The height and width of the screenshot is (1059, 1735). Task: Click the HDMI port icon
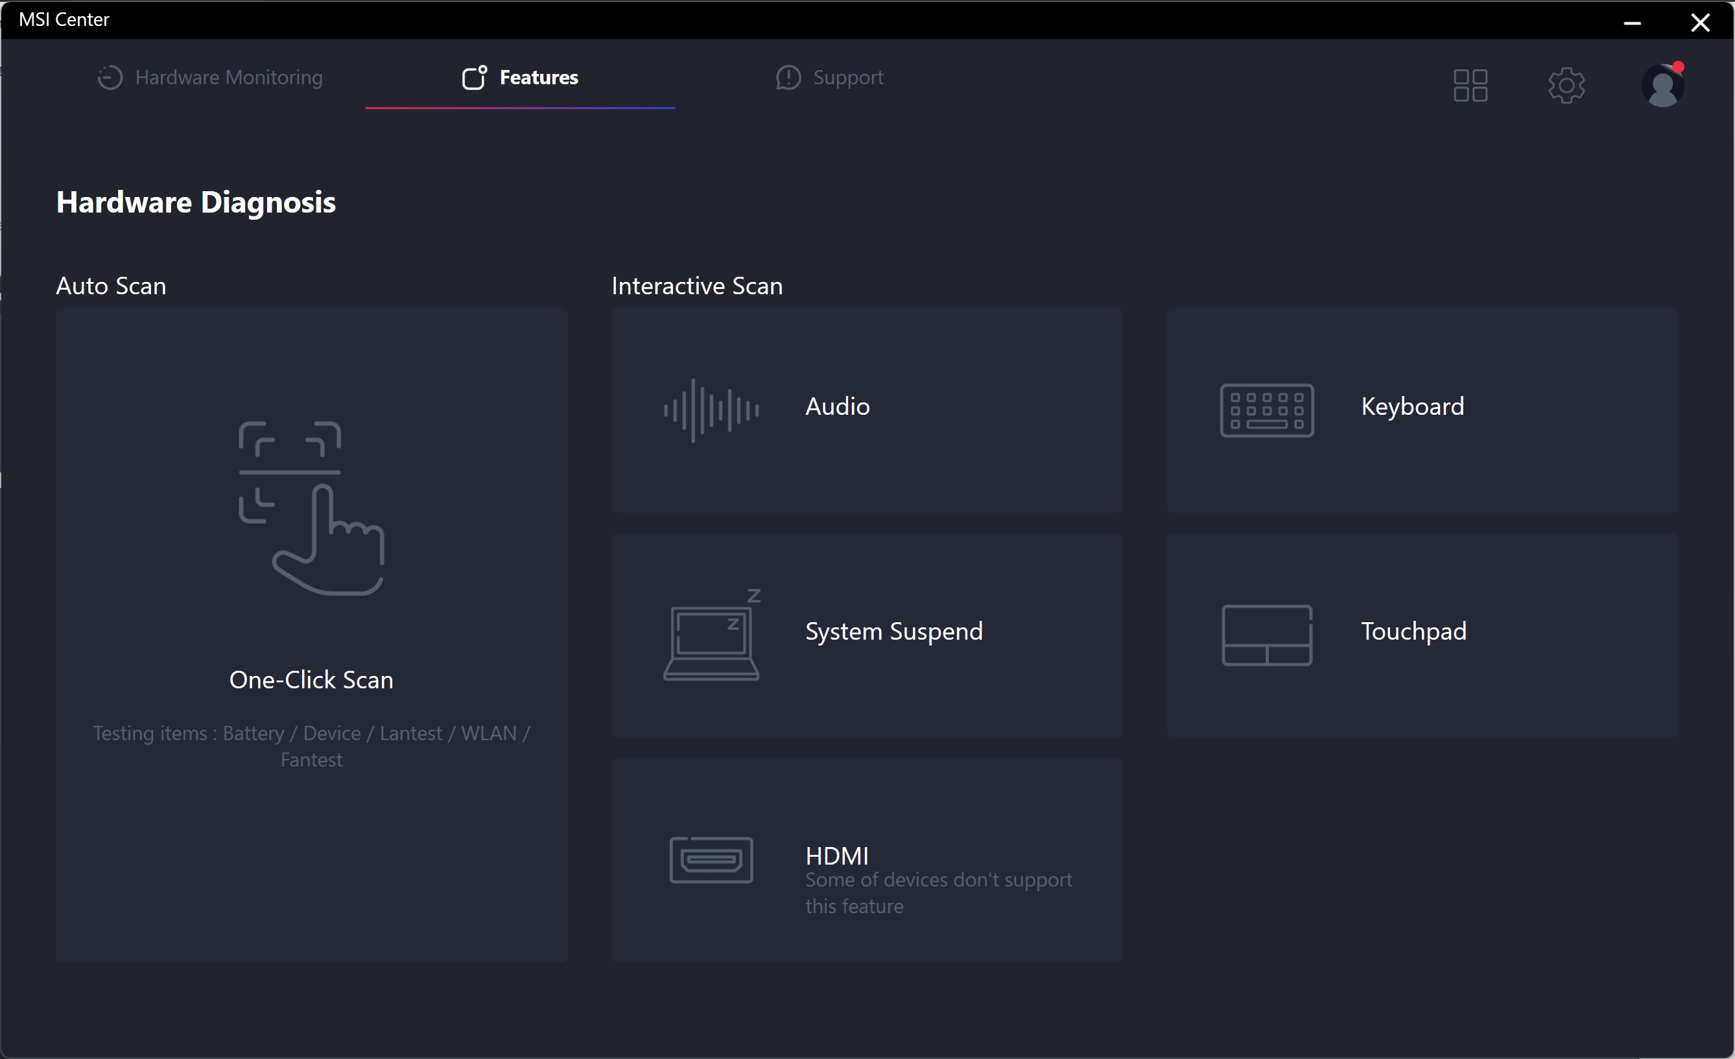711,859
